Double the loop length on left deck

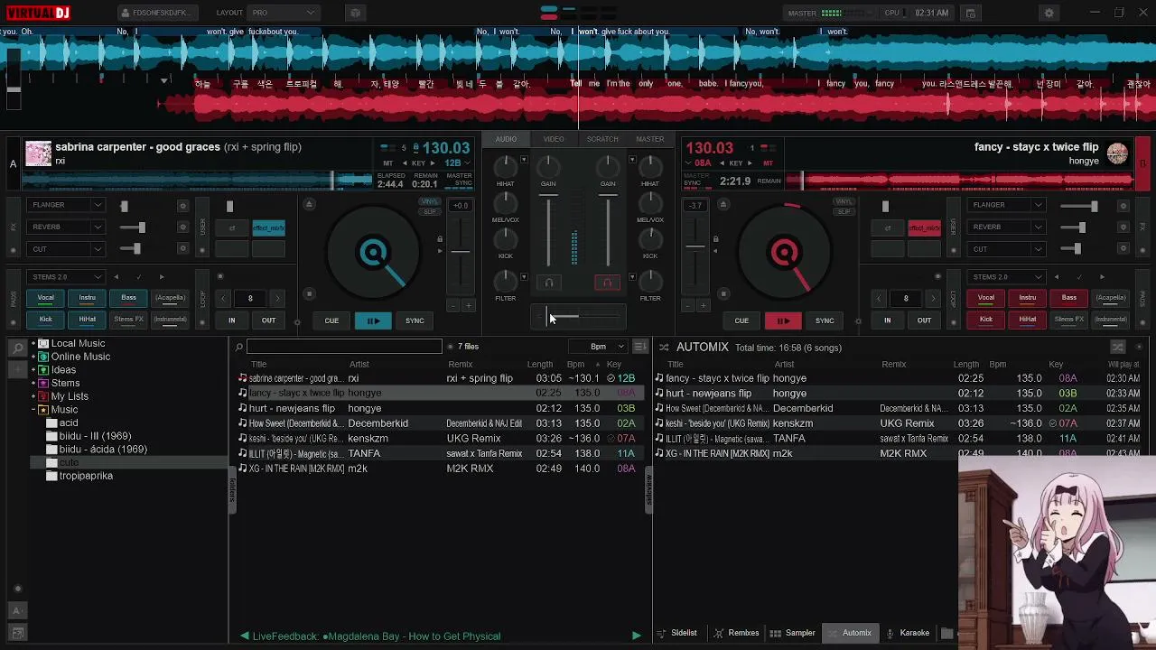(x=277, y=298)
